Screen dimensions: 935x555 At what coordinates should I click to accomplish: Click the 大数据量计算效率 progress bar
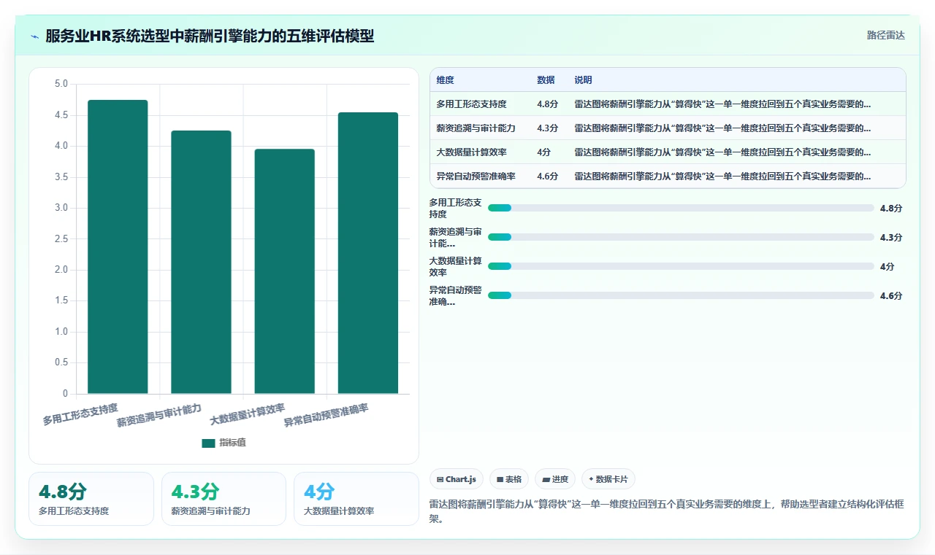click(681, 266)
